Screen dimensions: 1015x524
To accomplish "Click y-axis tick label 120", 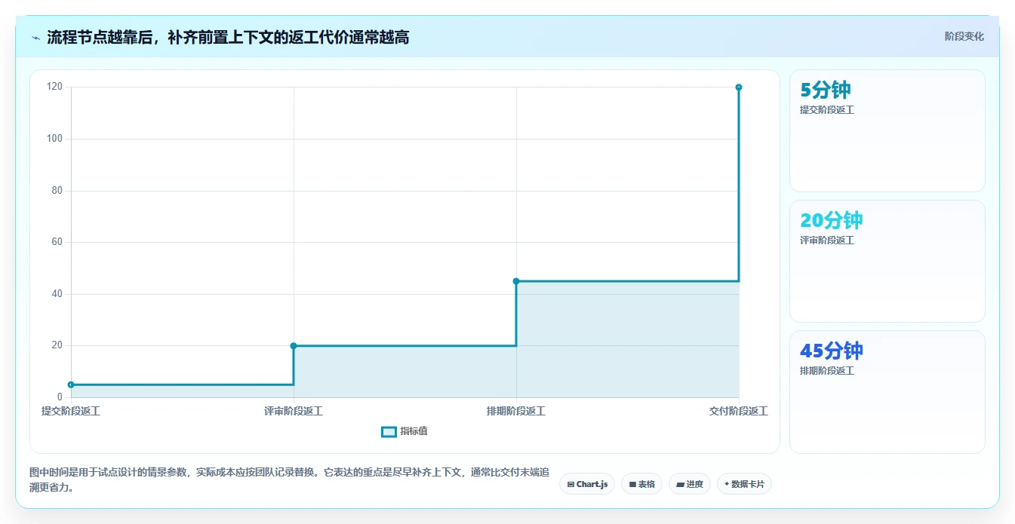I will pyautogui.click(x=54, y=87).
